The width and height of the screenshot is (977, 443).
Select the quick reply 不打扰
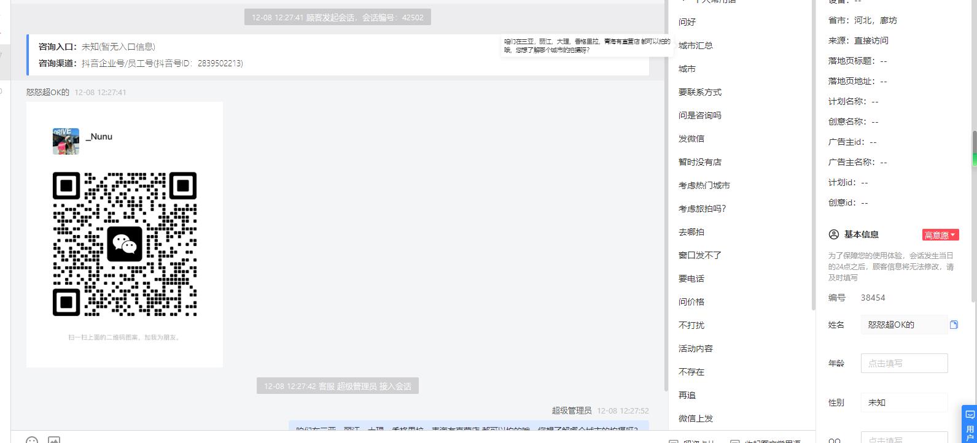point(691,325)
